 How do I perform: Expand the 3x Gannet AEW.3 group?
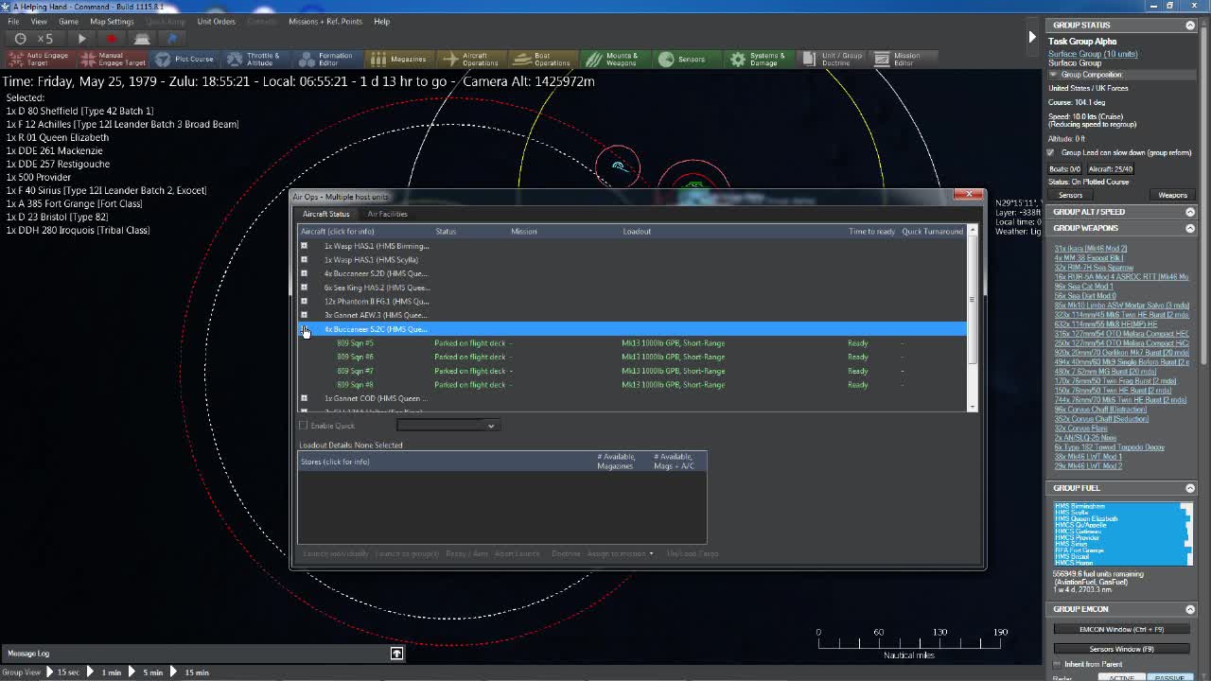[x=304, y=315]
